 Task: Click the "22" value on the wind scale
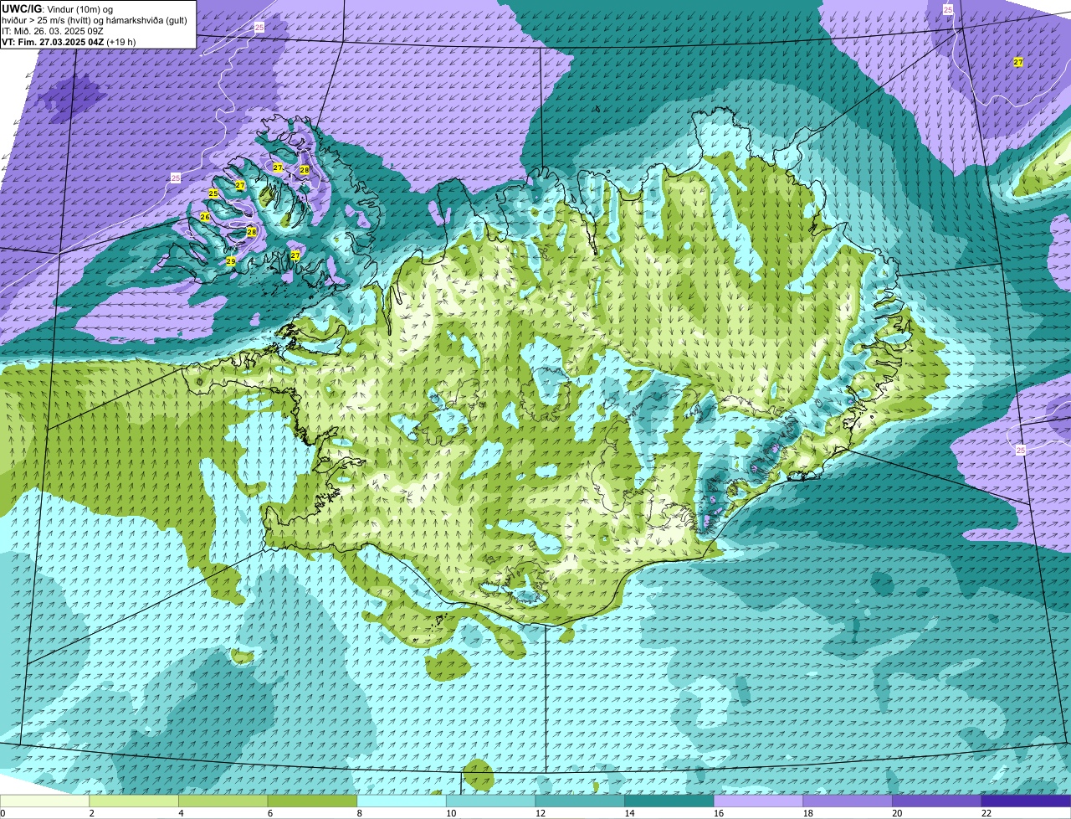[986, 813]
